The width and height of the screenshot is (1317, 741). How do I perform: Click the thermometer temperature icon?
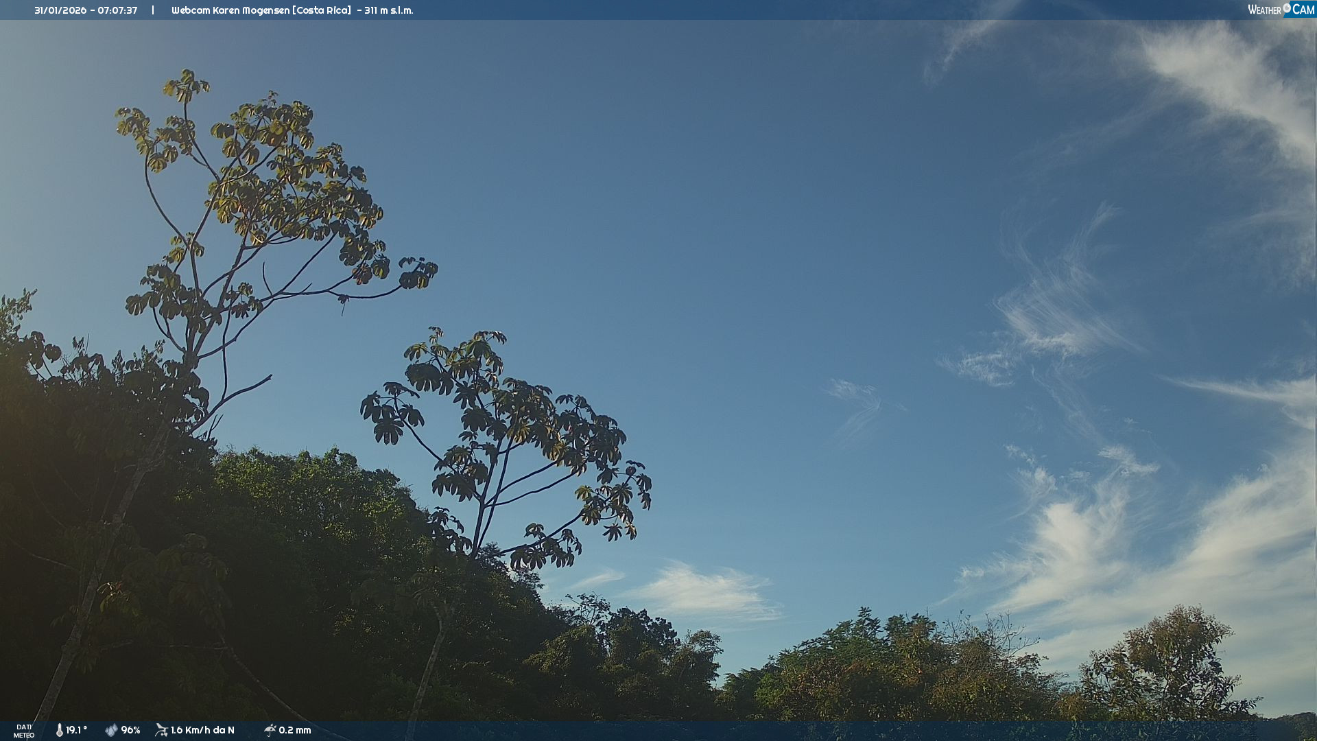59,730
